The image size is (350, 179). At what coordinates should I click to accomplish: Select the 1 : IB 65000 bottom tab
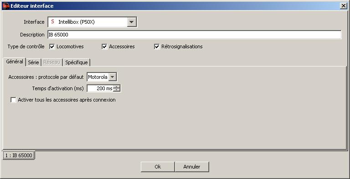pyautogui.click(x=19, y=155)
